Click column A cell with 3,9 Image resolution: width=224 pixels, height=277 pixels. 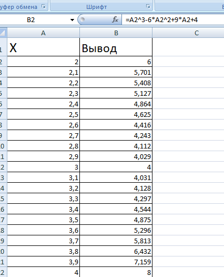pyautogui.click(x=44, y=261)
